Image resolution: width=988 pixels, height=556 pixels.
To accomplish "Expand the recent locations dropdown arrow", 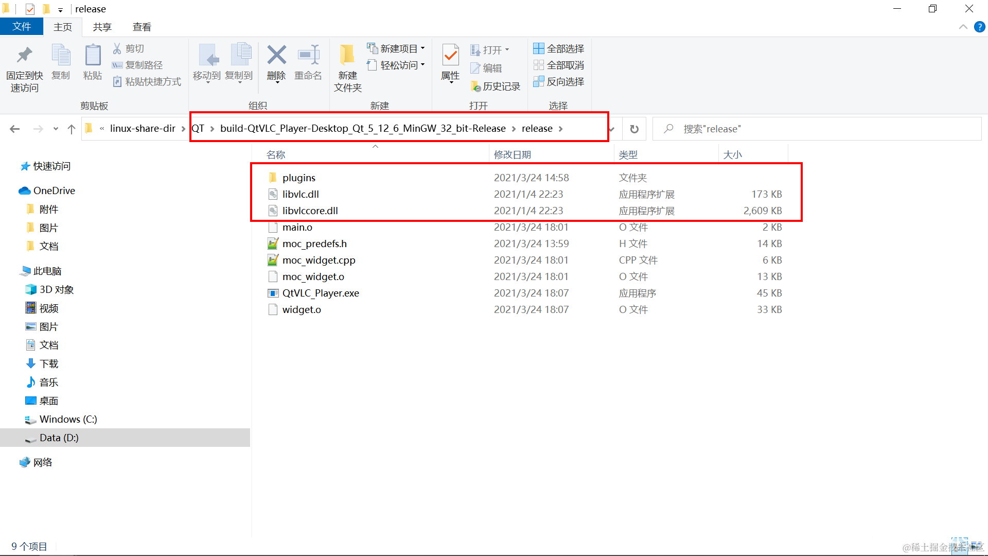I will click(x=56, y=129).
